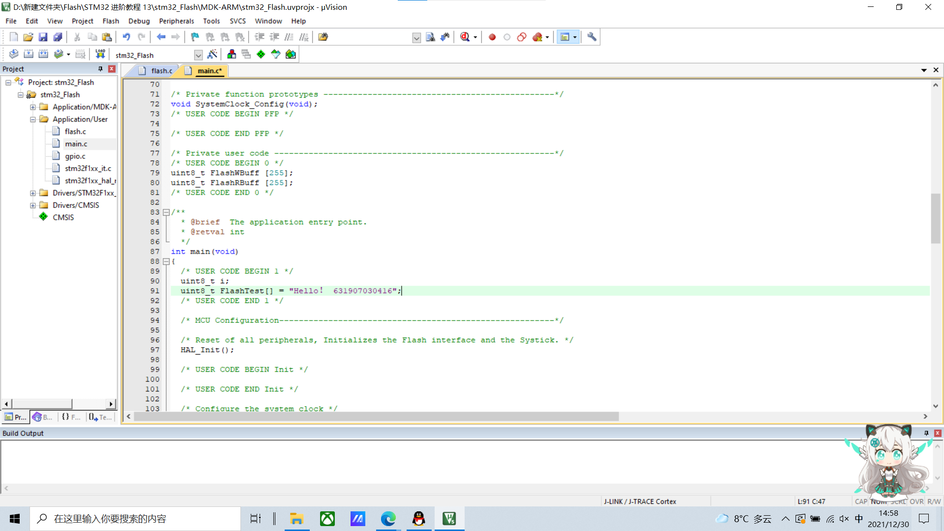Screen dimensions: 944x531
Task: Select the Books tab in Project panel
Action: (42, 417)
